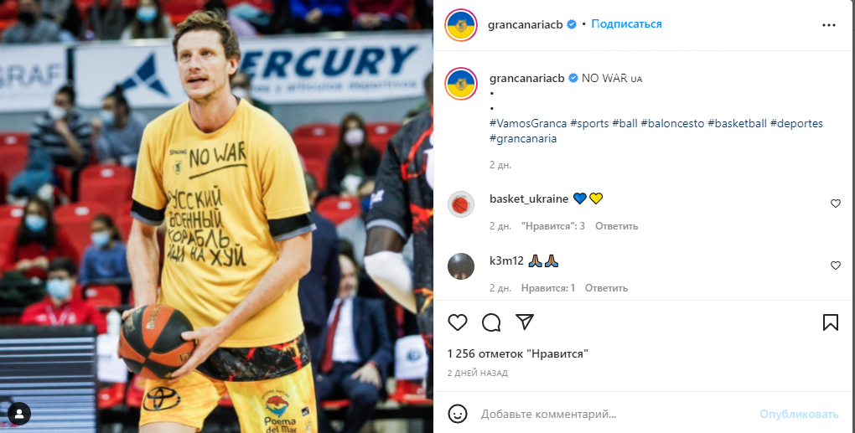Reply to the basket_ukraine comment

tap(616, 225)
